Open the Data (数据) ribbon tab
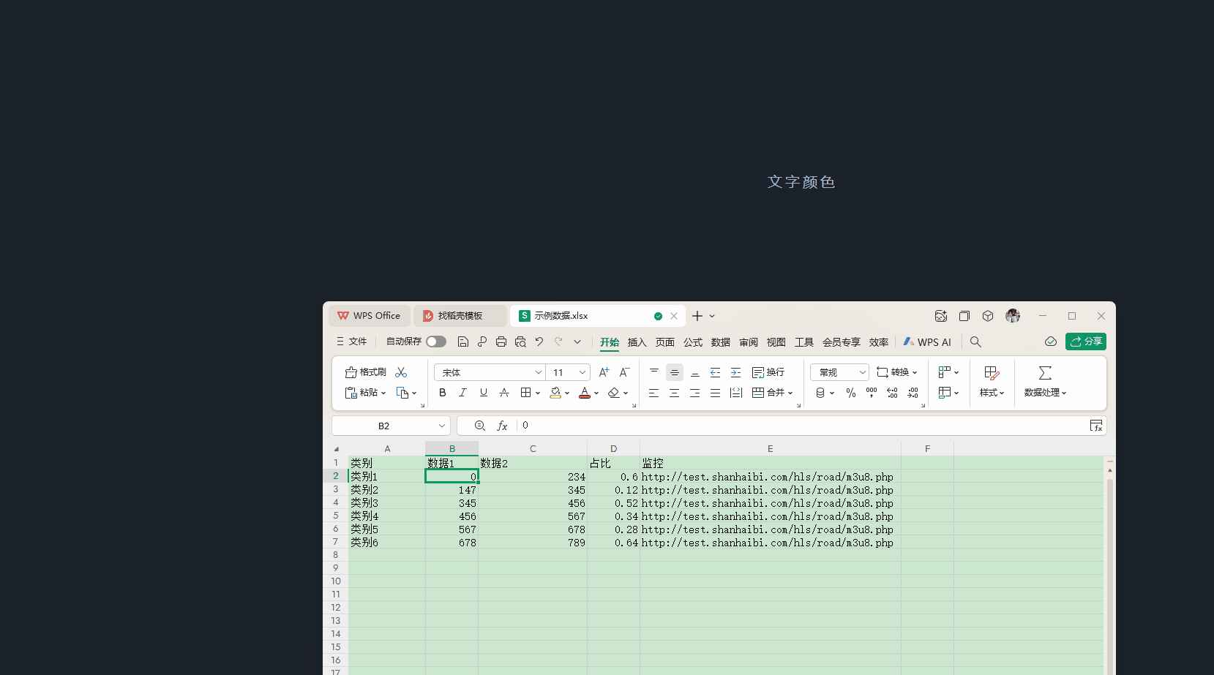 point(721,342)
